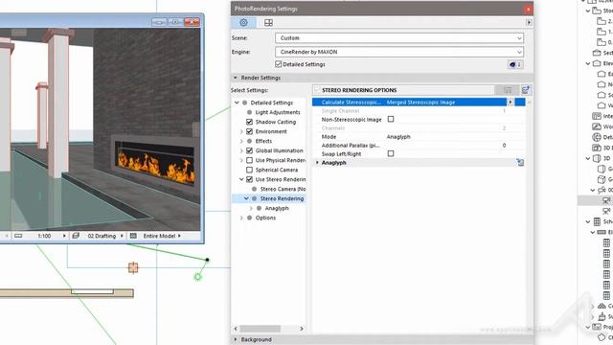The width and height of the screenshot is (613, 345).
Task: Open the gear settings tab in PhotoRendering
Action: tap(243, 23)
